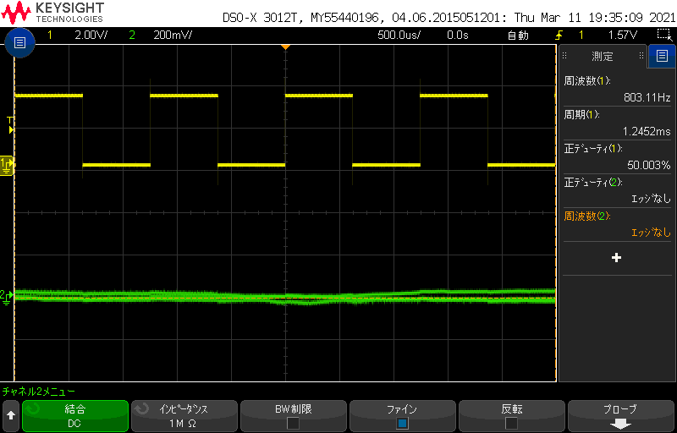
Task: Click the plus icon to add a measurement
Action: (616, 257)
